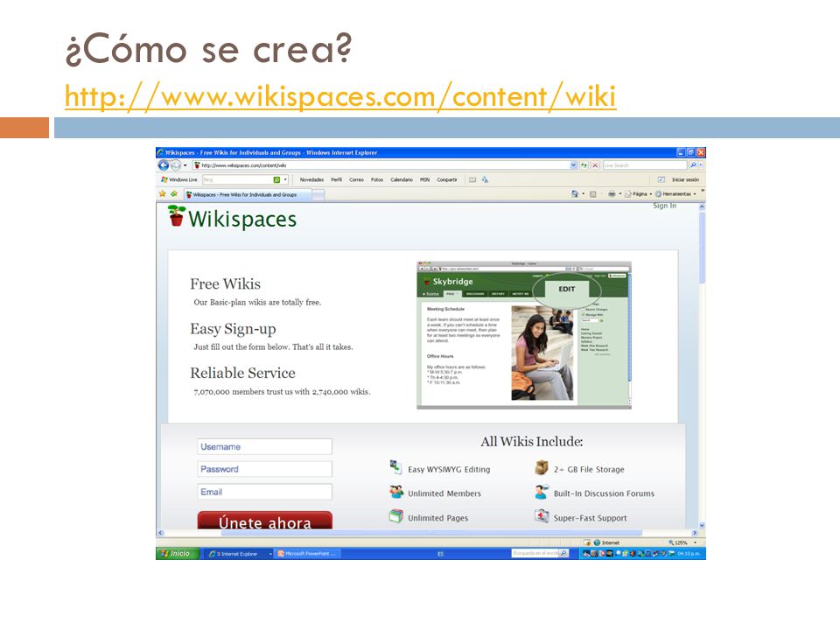Open the wikispaces.com/content/wiki slide hyperlink

(x=340, y=97)
